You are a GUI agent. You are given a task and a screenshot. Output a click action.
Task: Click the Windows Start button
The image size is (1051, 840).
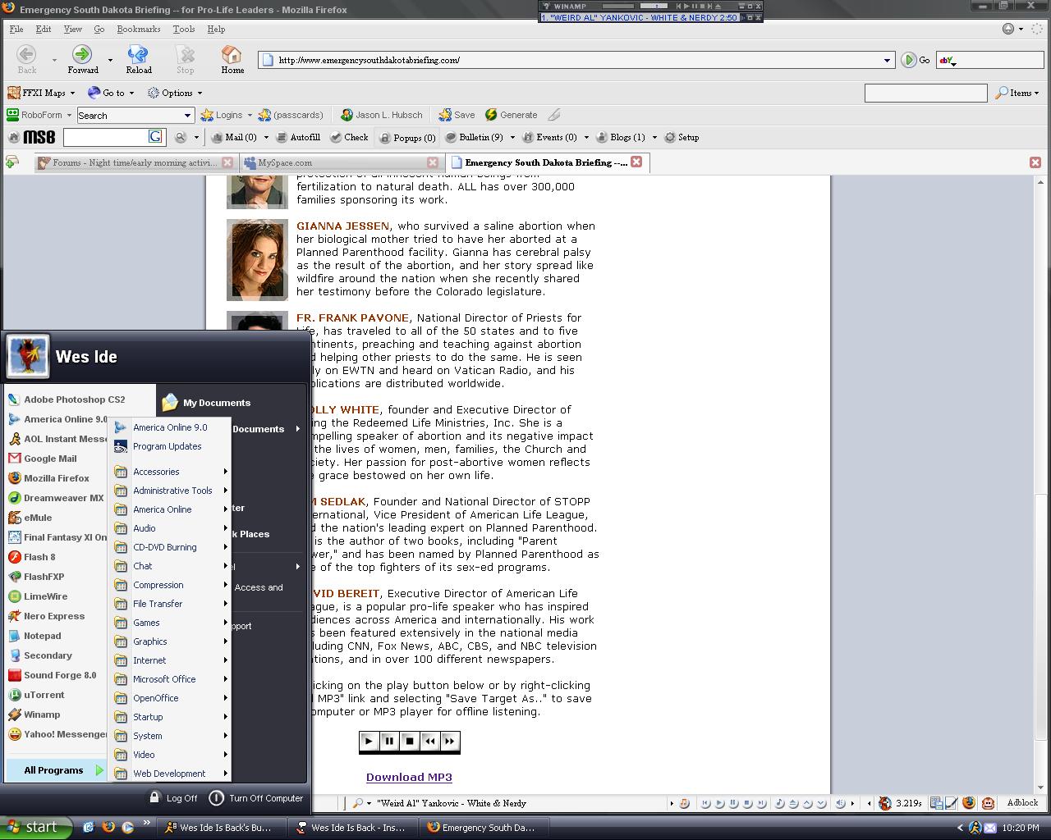click(x=33, y=827)
